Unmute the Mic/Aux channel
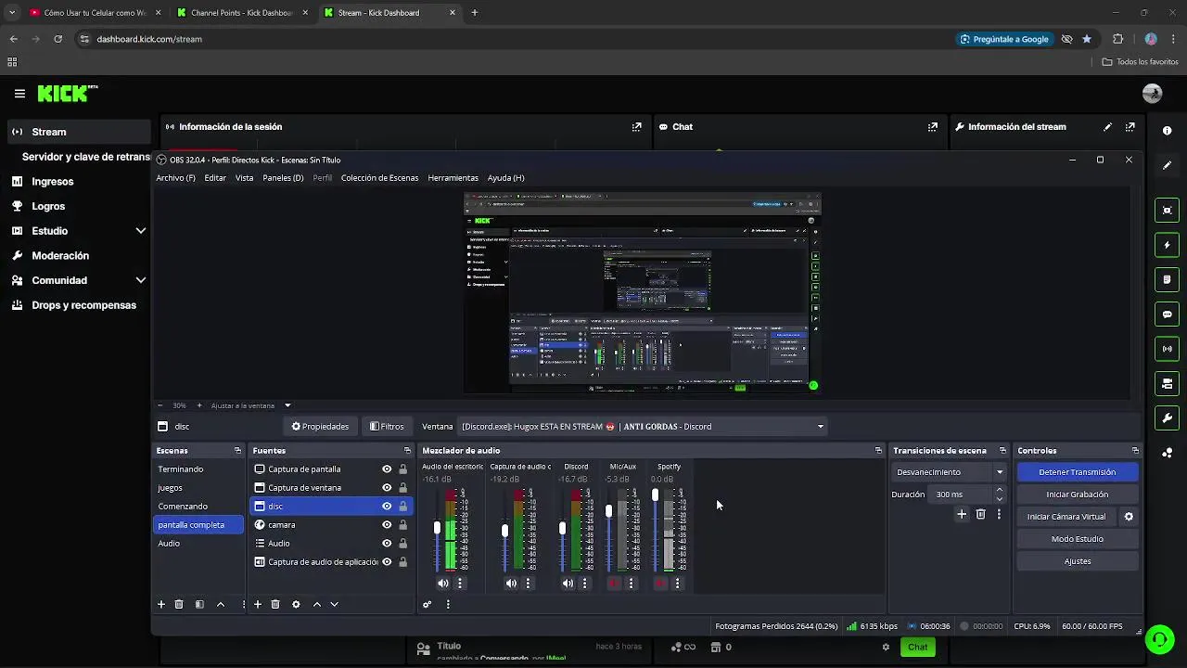The image size is (1187, 668). point(614,584)
